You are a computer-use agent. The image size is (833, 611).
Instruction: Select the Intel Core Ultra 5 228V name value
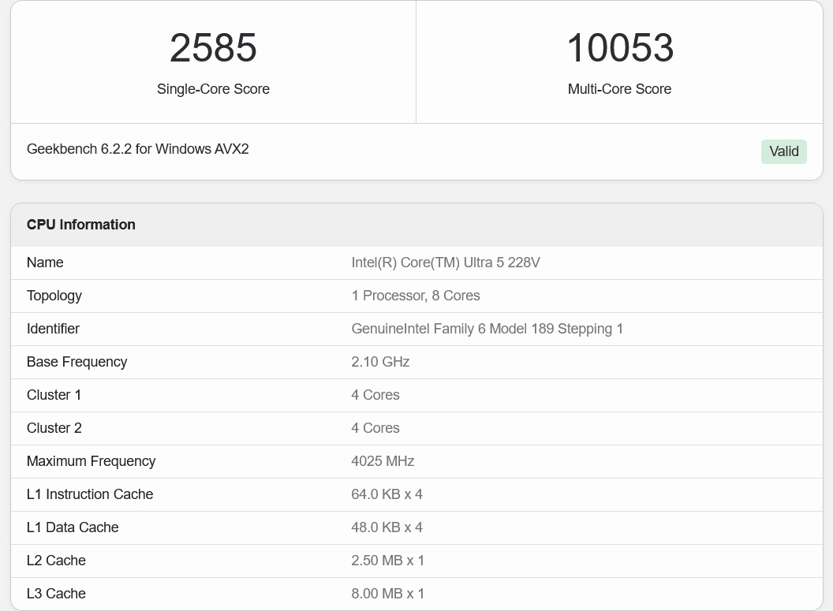click(x=445, y=263)
